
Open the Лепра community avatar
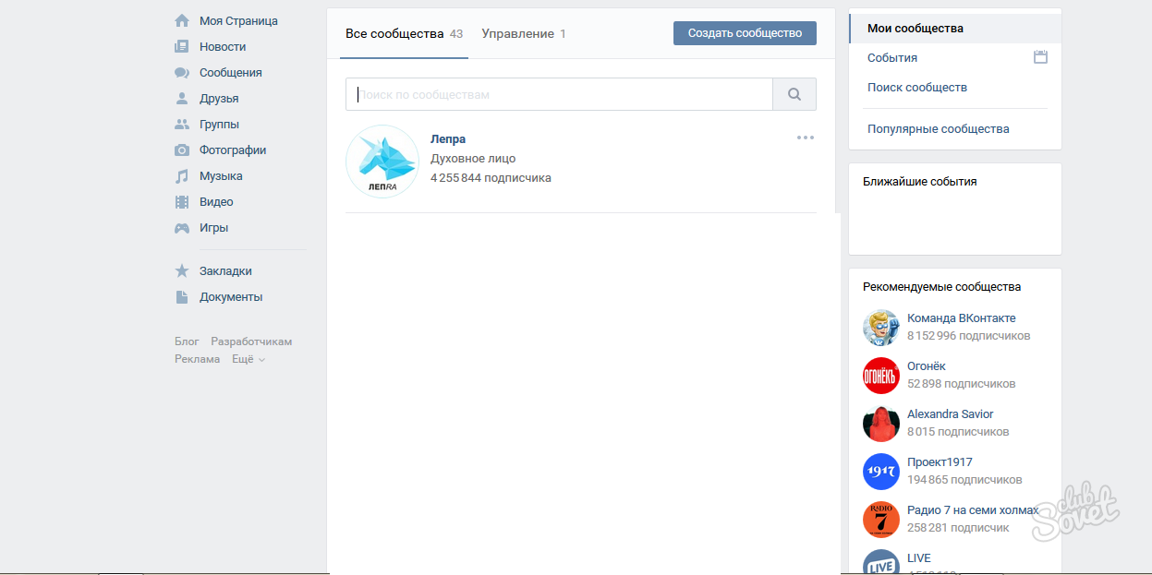click(382, 162)
